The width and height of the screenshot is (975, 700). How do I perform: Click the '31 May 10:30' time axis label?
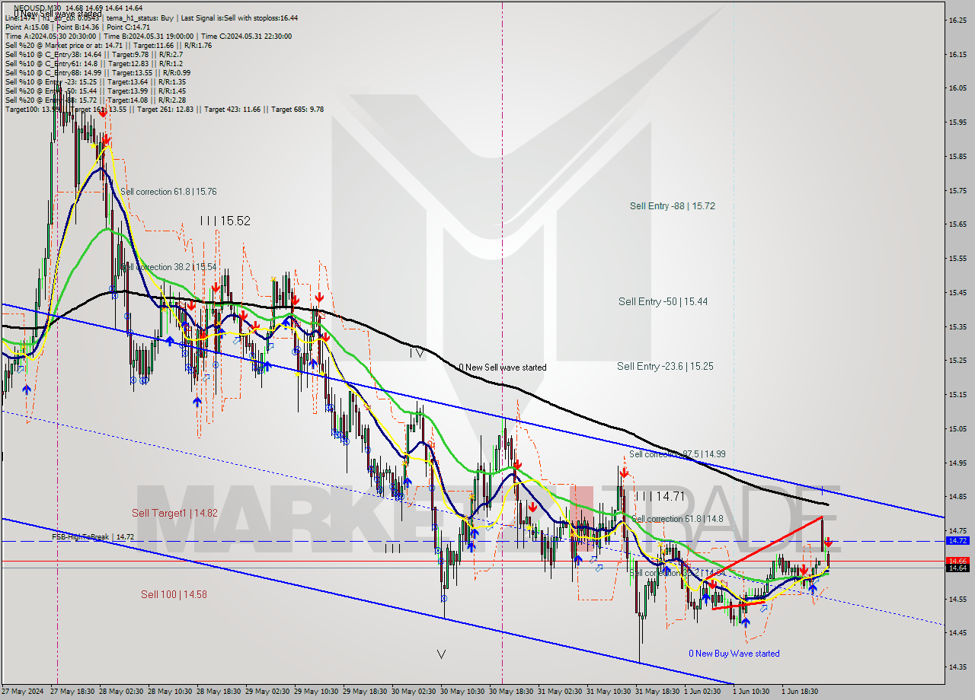click(x=610, y=692)
